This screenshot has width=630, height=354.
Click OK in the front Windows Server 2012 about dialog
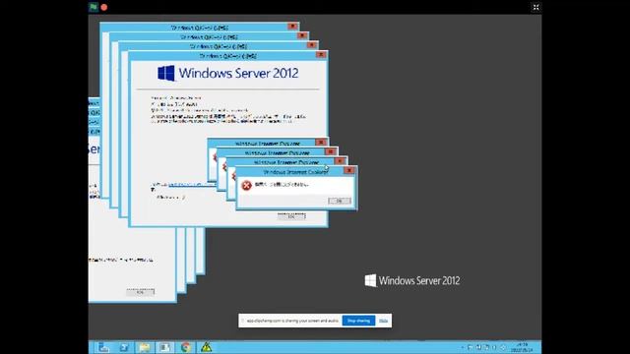pos(291,216)
